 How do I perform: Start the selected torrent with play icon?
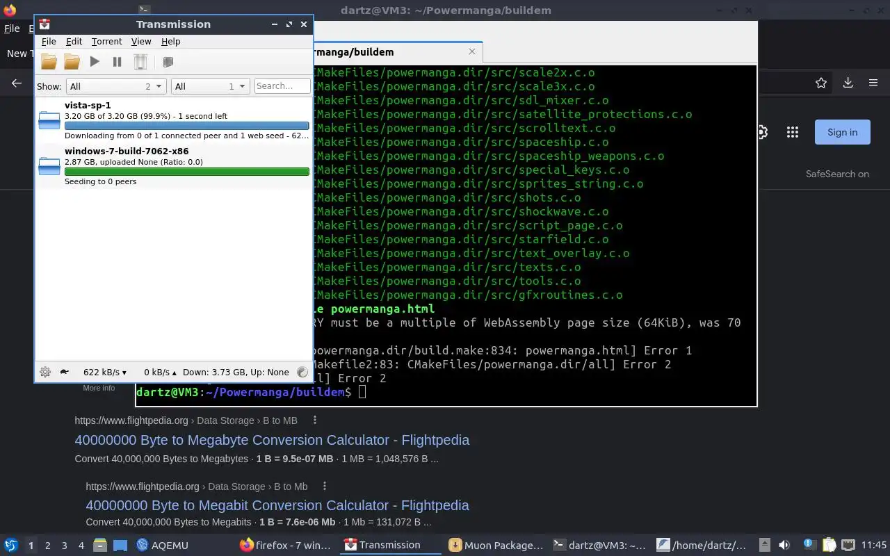point(95,62)
